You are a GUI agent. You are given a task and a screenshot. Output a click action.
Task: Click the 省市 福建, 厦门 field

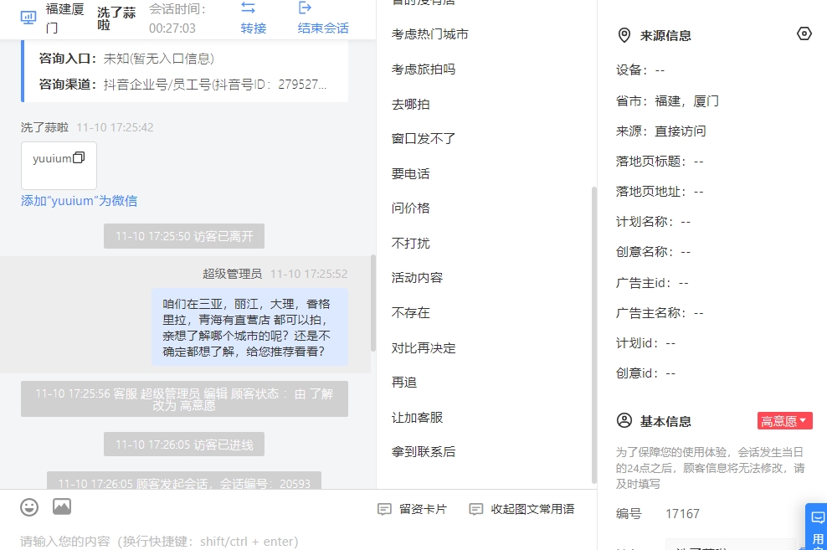[668, 100]
